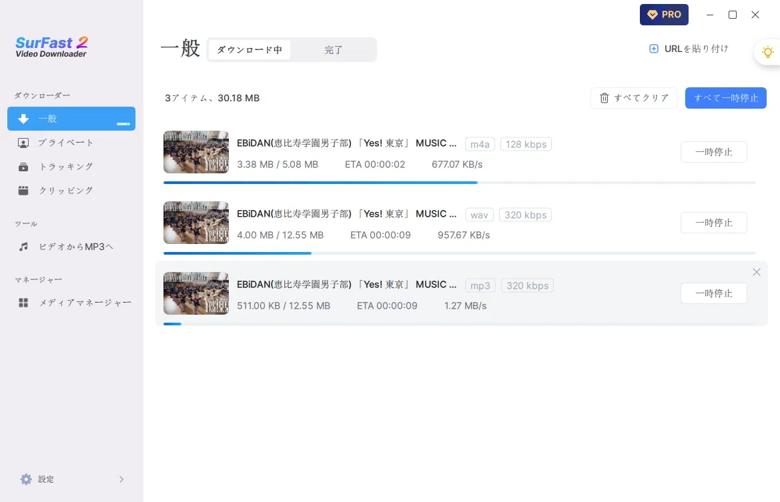The width and height of the screenshot is (780, 502).
Task: Maximize the SurFast window
Action: (x=732, y=15)
